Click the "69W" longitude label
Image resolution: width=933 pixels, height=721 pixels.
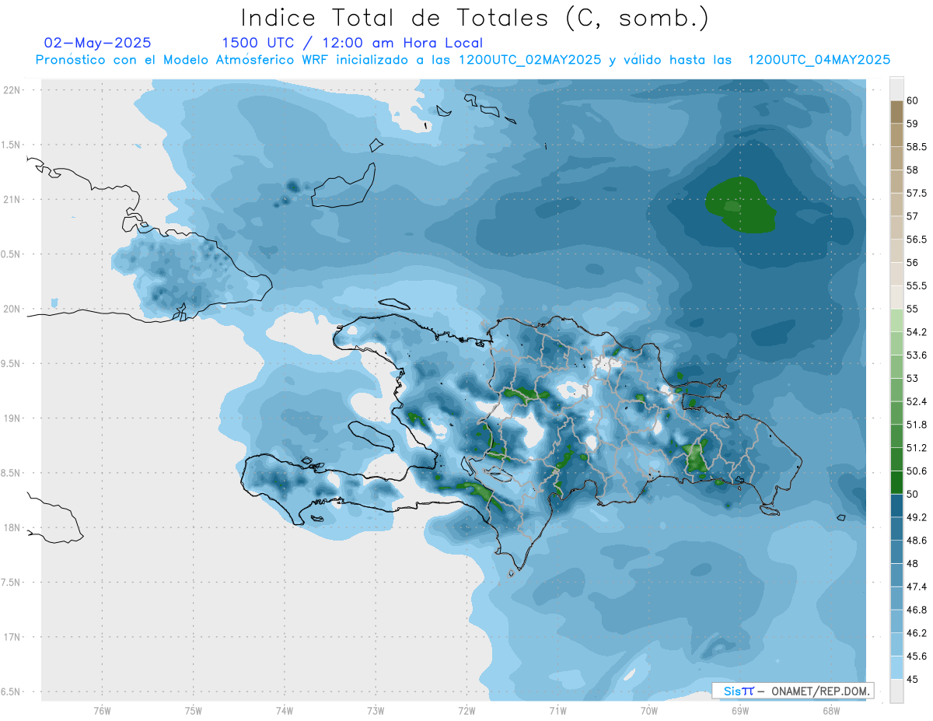pos(739,710)
